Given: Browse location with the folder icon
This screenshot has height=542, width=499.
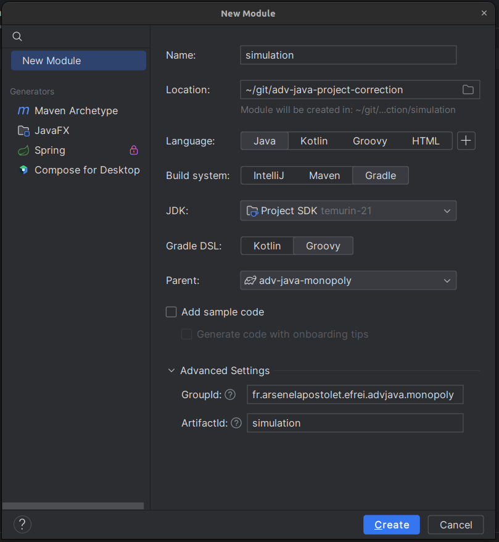Looking at the screenshot, I should pos(468,90).
